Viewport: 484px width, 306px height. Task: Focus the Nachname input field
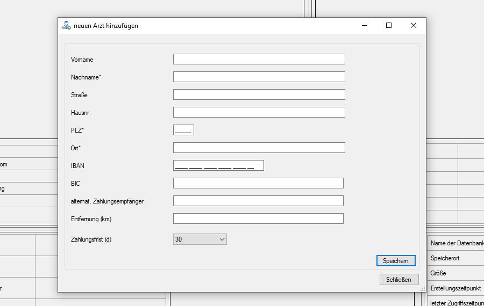[259, 77]
